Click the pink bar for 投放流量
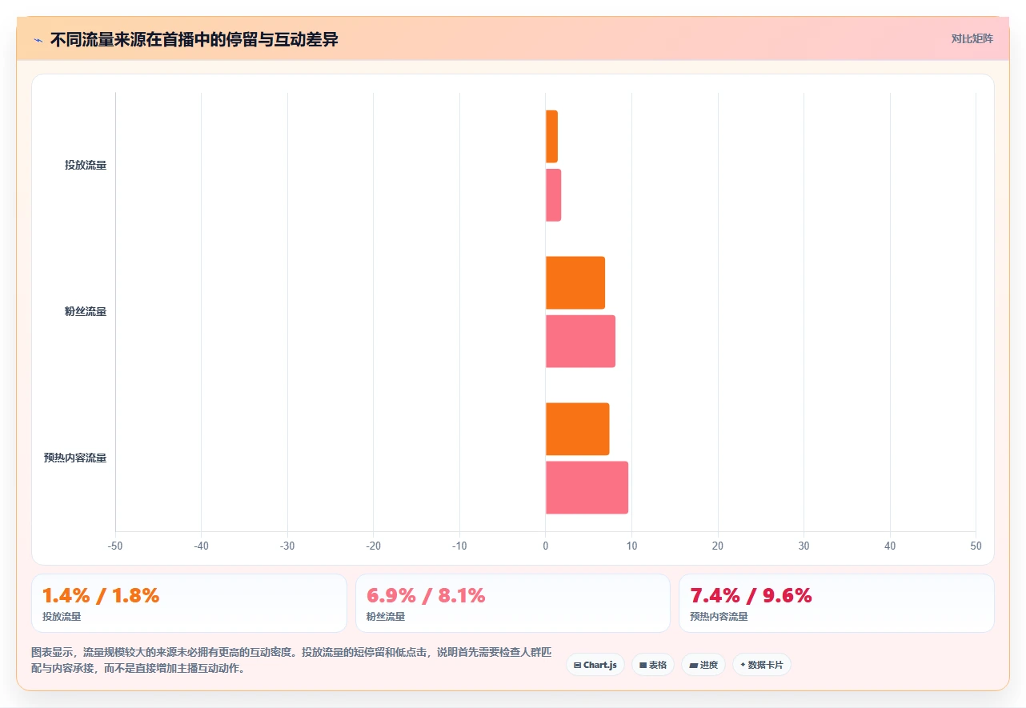Screen dimensions: 1026x708 click(553, 194)
